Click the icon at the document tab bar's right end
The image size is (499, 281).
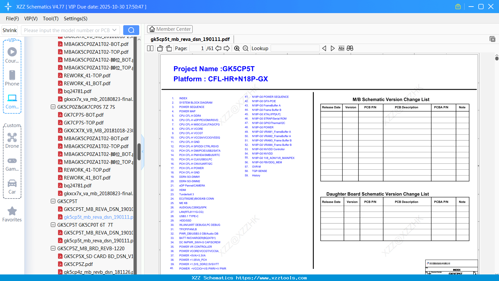click(x=492, y=39)
